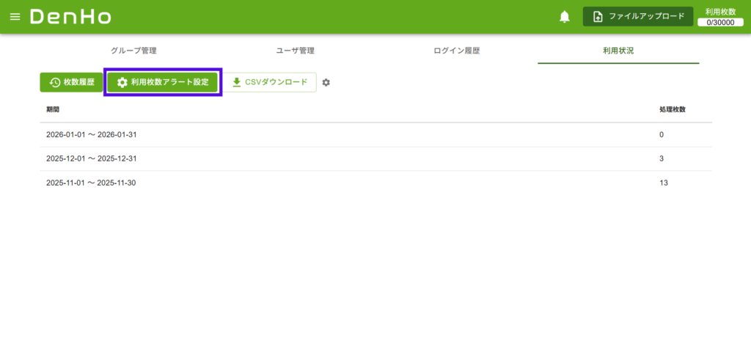Viewport: 751px width, 352px height.
Task: Open the notifications bell
Action: tap(565, 17)
